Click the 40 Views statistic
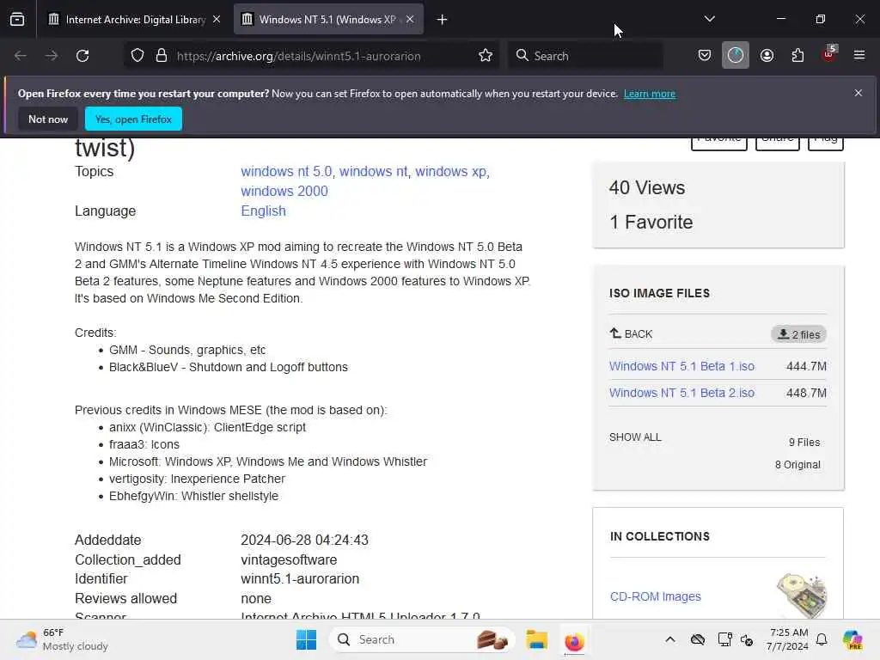Screen dimensions: 880x660 tap(646, 188)
